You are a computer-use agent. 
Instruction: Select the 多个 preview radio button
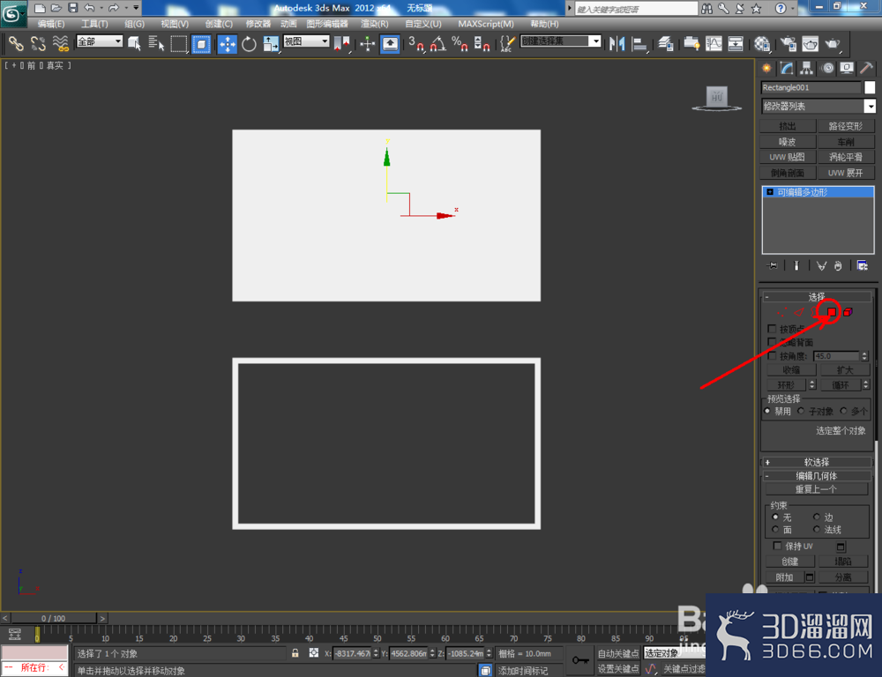[843, 411]
